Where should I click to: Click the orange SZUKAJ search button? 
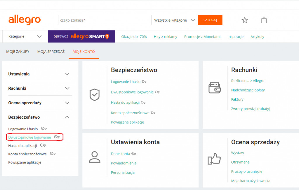(x=210, y=20)
